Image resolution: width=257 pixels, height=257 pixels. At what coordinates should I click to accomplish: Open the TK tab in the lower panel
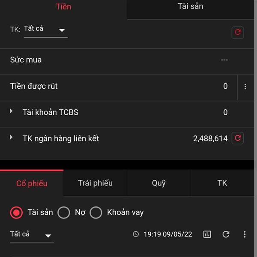[x=222, y=183]
